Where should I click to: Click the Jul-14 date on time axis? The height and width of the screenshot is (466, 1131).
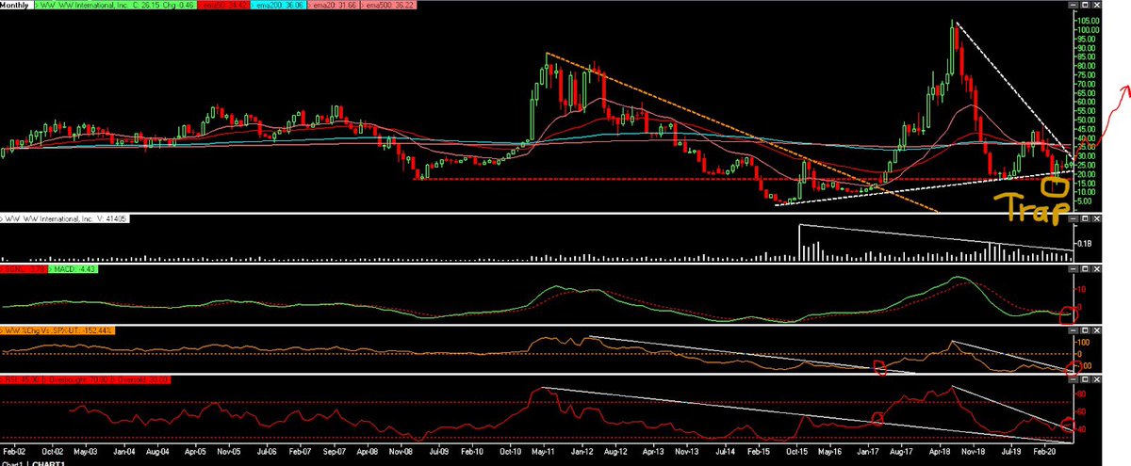[x=726, y=453]
